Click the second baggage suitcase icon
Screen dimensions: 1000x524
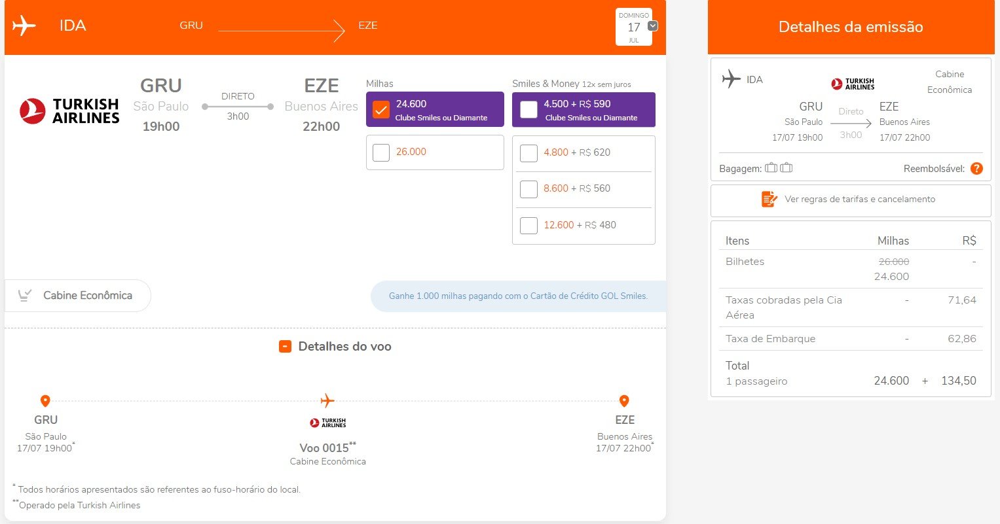pyautogui.click(x=787, y=168)
